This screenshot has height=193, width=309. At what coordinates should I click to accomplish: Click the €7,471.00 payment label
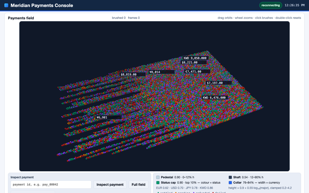tap(197, 72)
